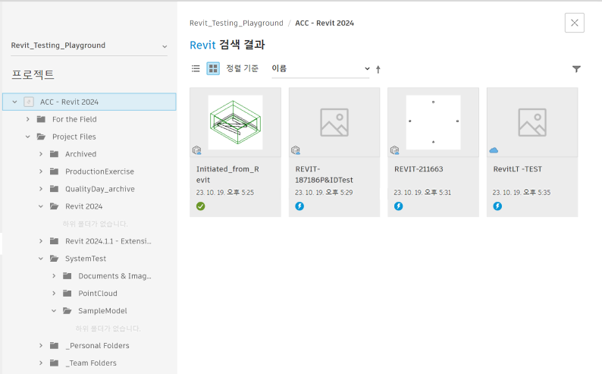Click blue status icon on REVIT-187186P&IDTest

point(299,206)
